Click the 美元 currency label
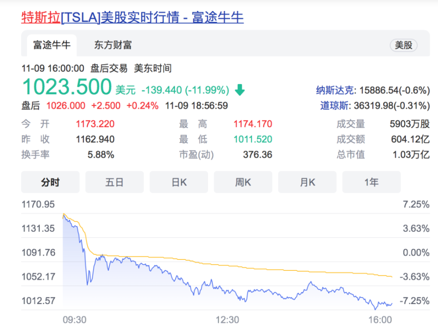Image resolution: width=438 pixels, height=326 pixels. 125,90
